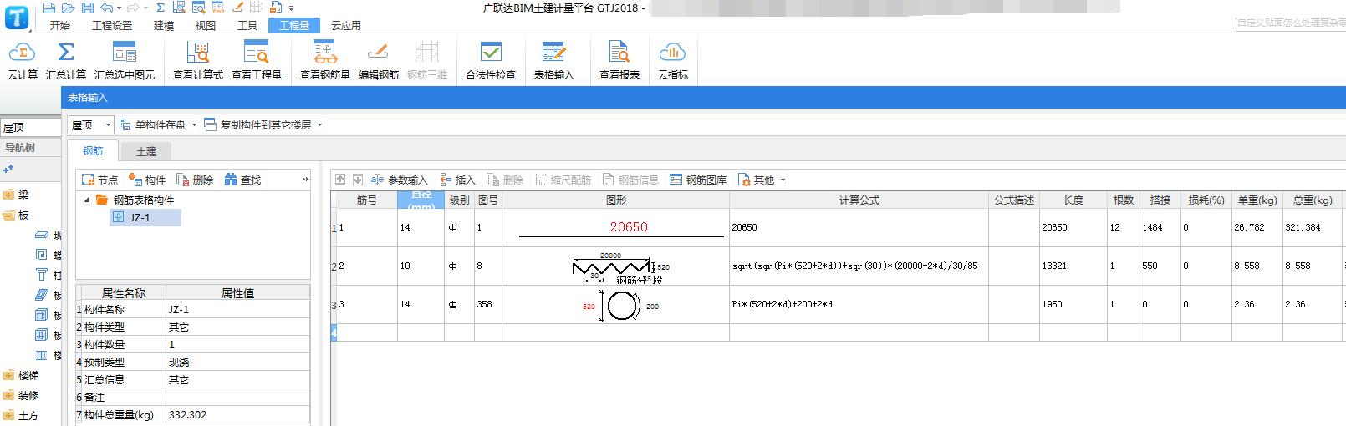Select the 321.384 total weight cell
Image resolution: width=1346 pixels, height=426 pixels.
(1313, 227)
